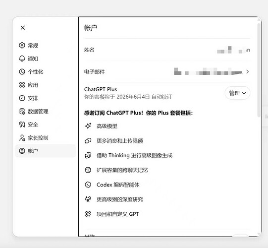The image size is (268, 248).
Task: Select the 家长控制 tab
Action: pyautogui.click(x=46, y=137)
